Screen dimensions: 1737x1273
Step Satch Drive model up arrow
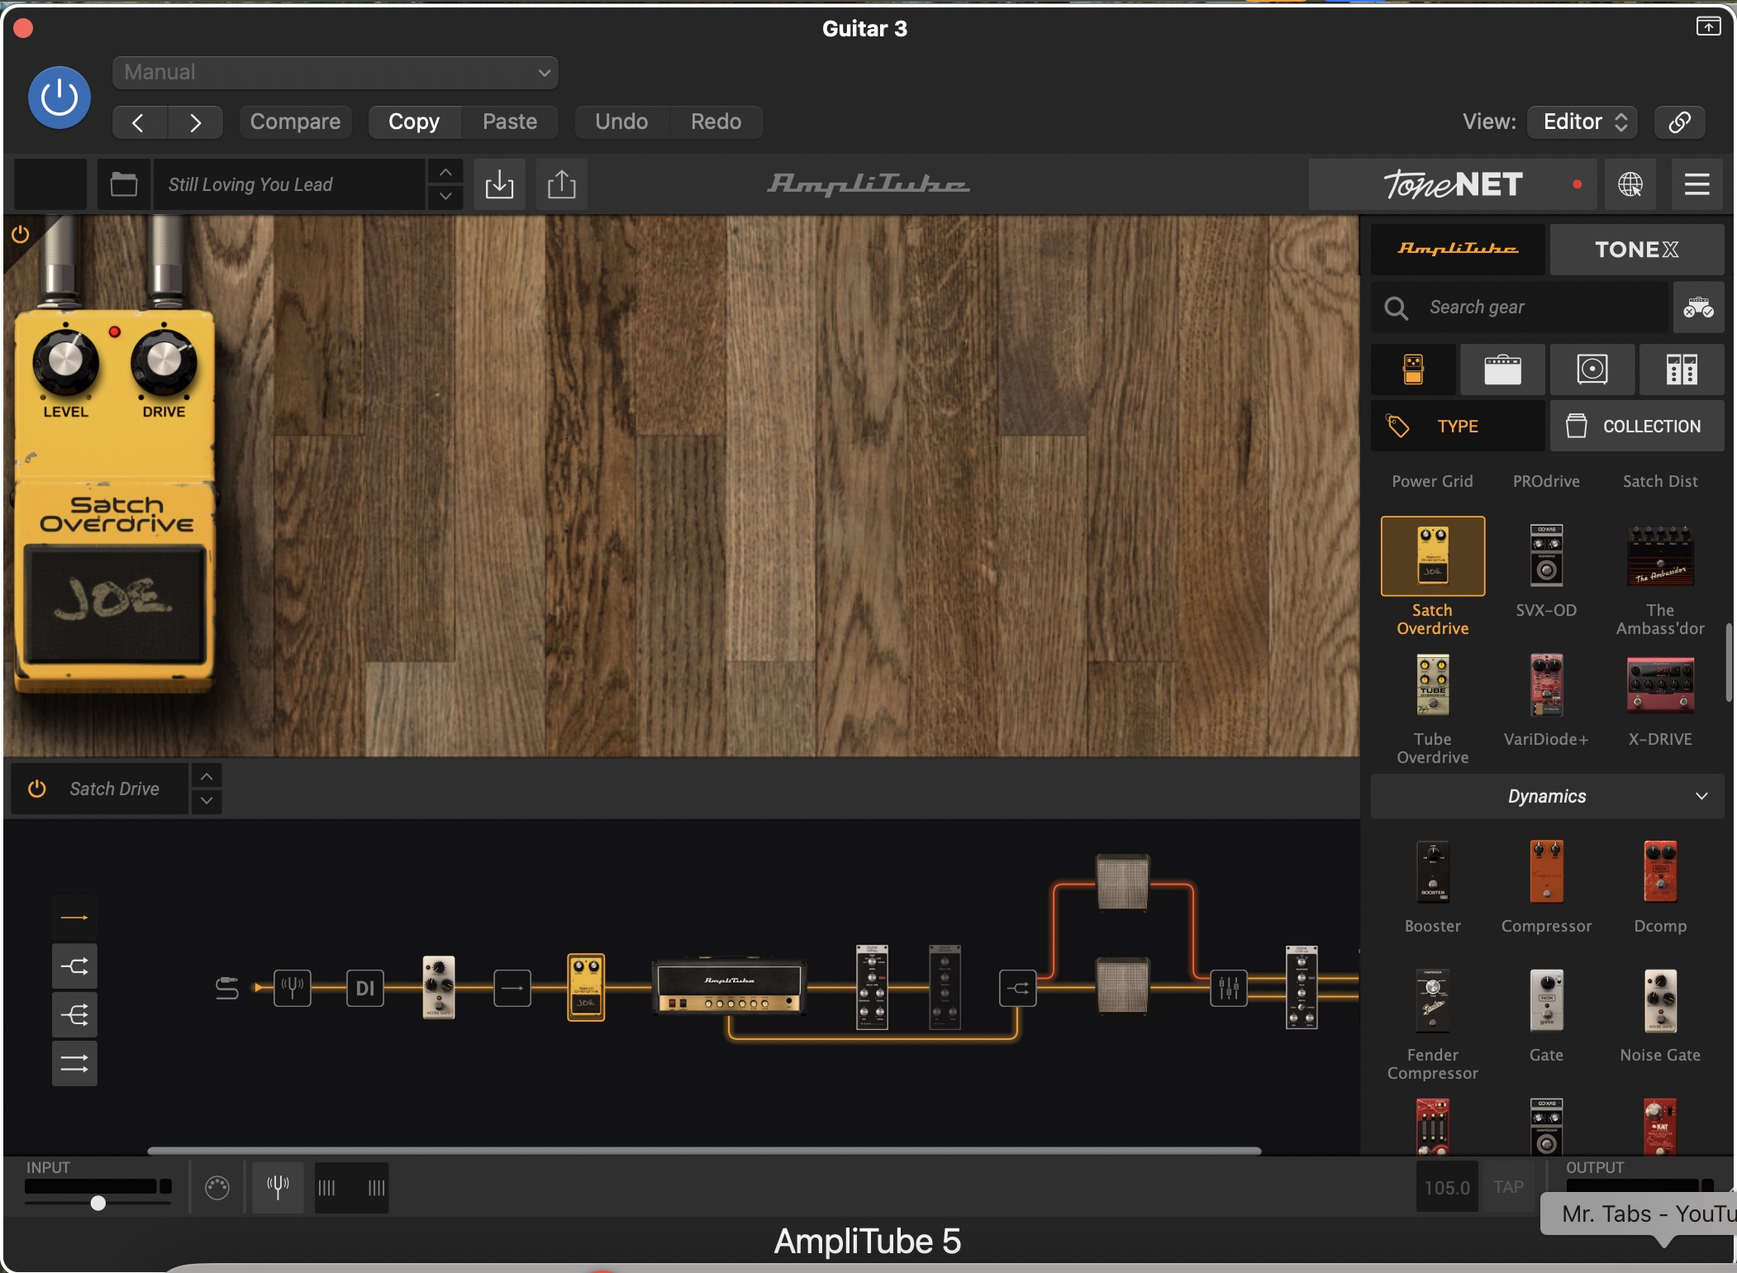click(207, 776)
